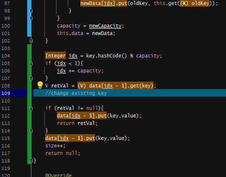Viewport: 226px width, 177px height.
Task: Click line number 104 in the gutter
Action: tap(5, 56)
